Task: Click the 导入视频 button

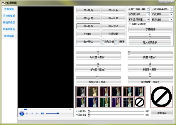Action: 88,10
